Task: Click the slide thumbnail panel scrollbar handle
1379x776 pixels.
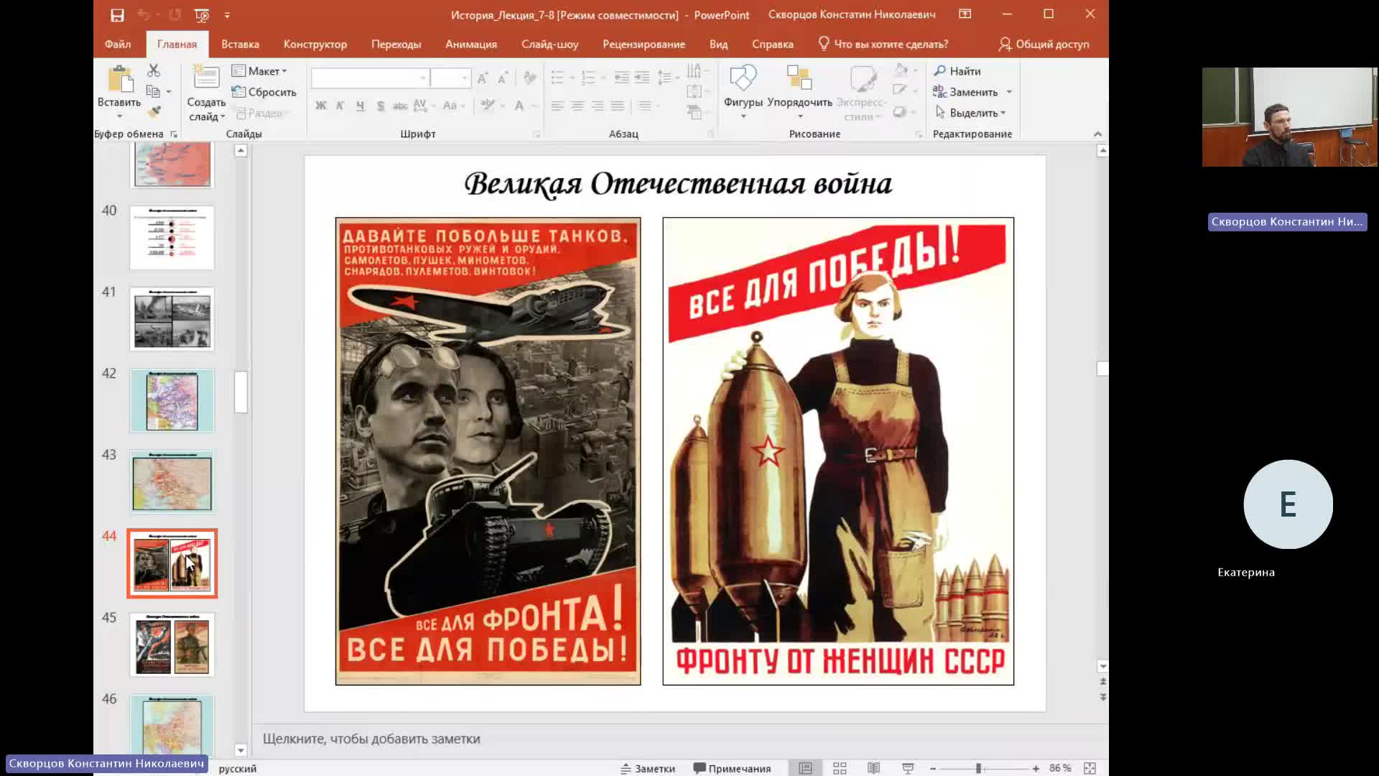Action: (x=241, y=392)
